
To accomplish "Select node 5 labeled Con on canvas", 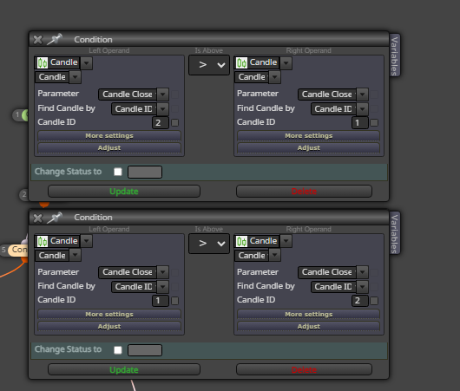I will pos(14,250).
